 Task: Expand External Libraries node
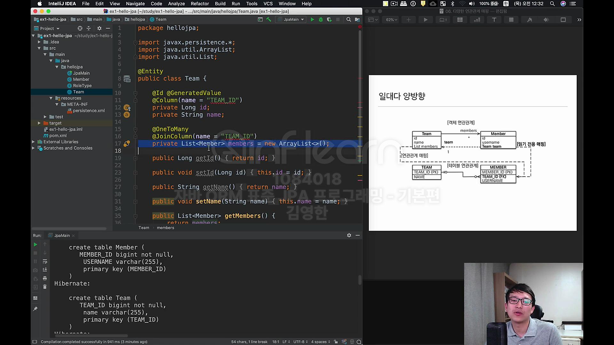34,142
